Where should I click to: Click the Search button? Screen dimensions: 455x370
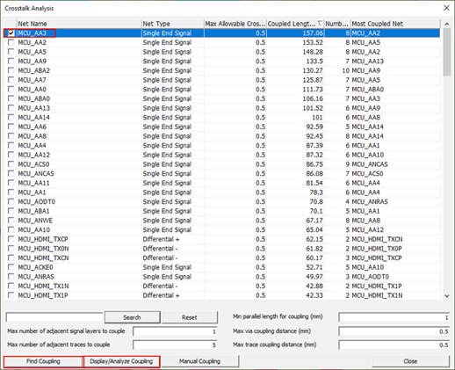tap(132, 317)
